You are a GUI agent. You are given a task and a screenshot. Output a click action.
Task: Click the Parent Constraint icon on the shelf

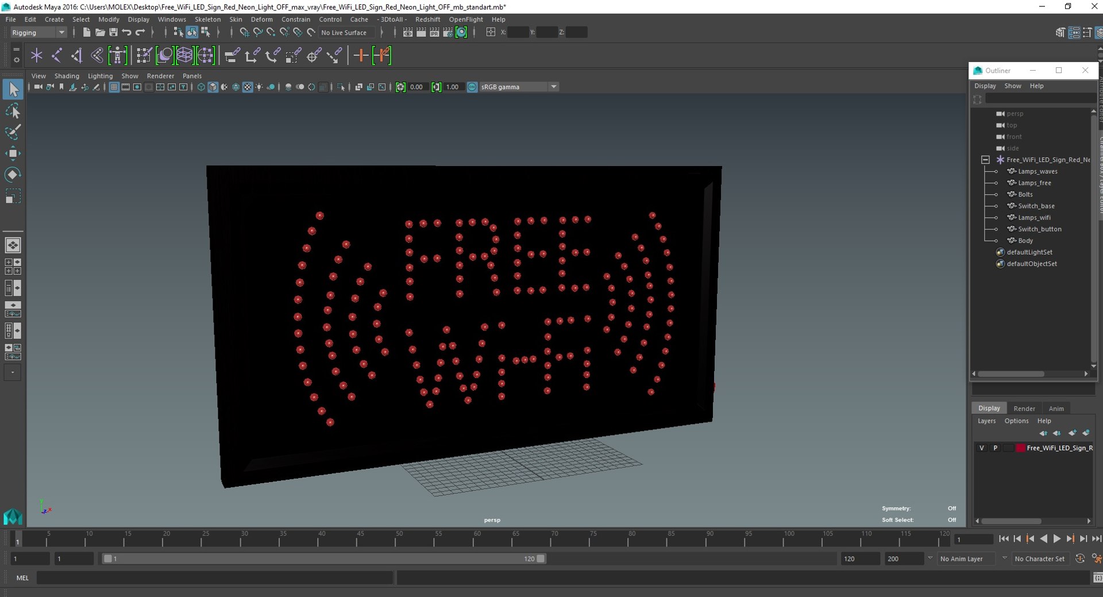coord(232,55)
